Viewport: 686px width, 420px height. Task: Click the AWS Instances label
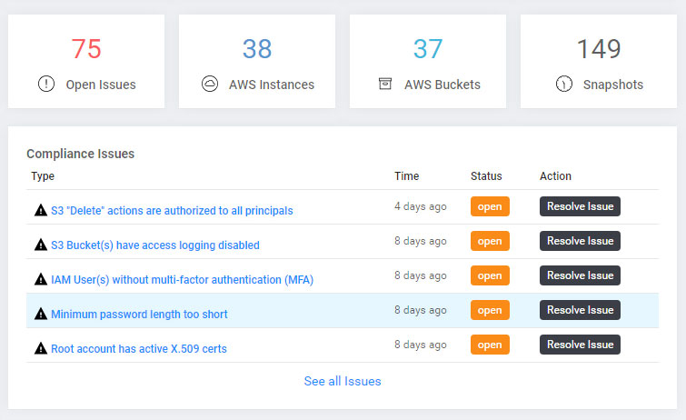[x=272, y=85]
